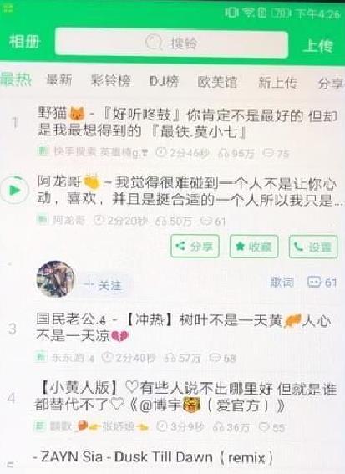Add song to favorites with 收藏
The height and width of the screenshot is (474, 345).
tap(254, 247)
